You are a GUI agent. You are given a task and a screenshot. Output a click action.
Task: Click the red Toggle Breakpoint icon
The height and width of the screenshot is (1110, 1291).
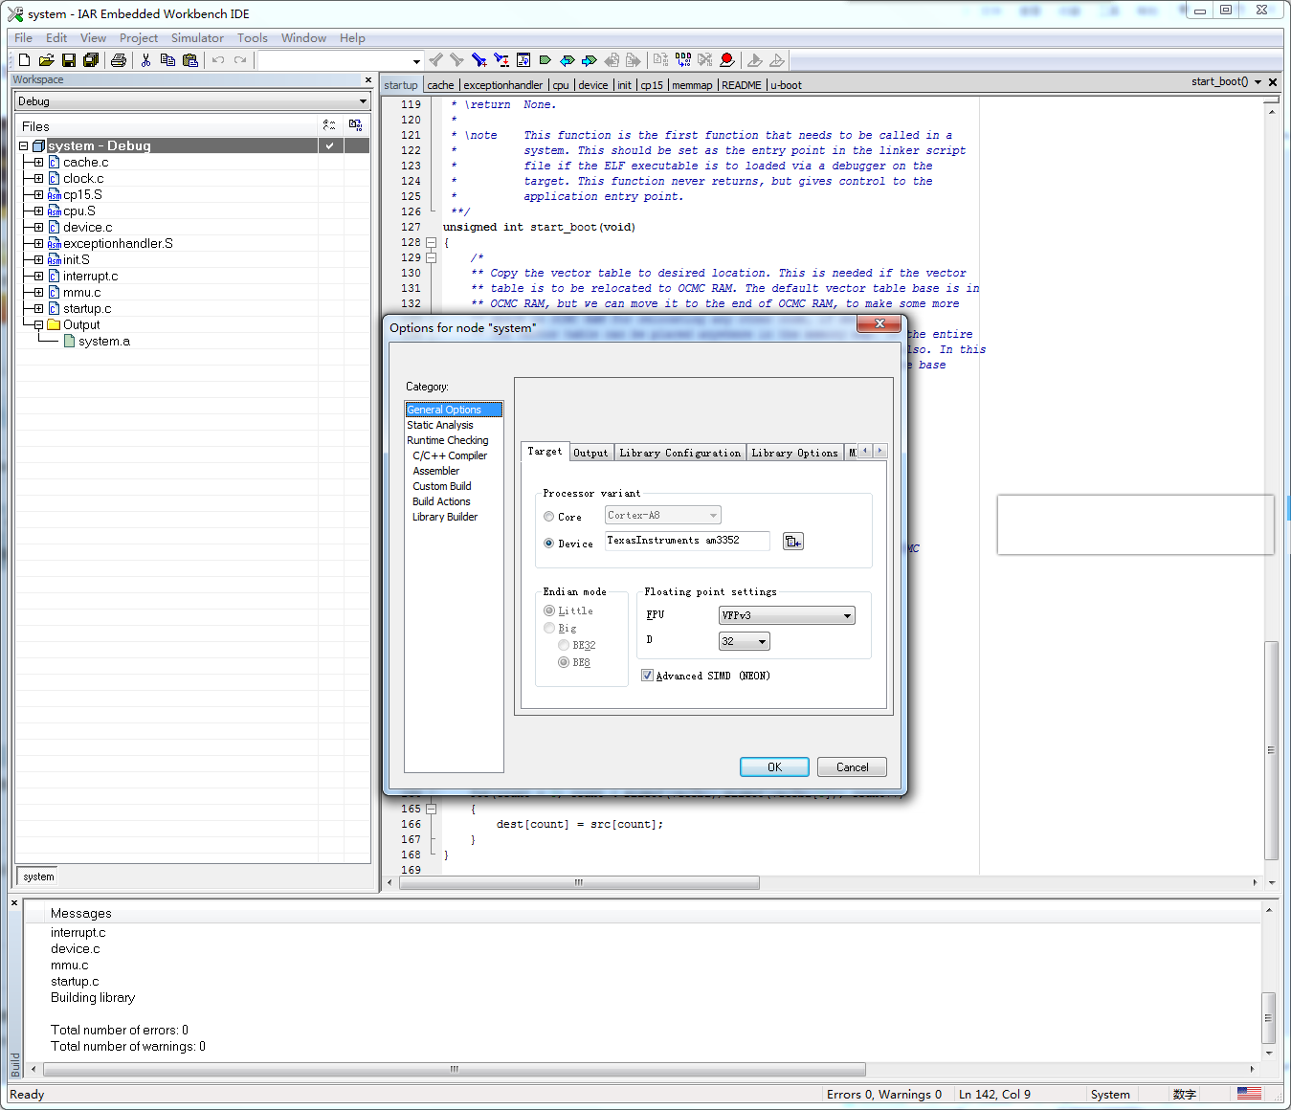(727, 60)
